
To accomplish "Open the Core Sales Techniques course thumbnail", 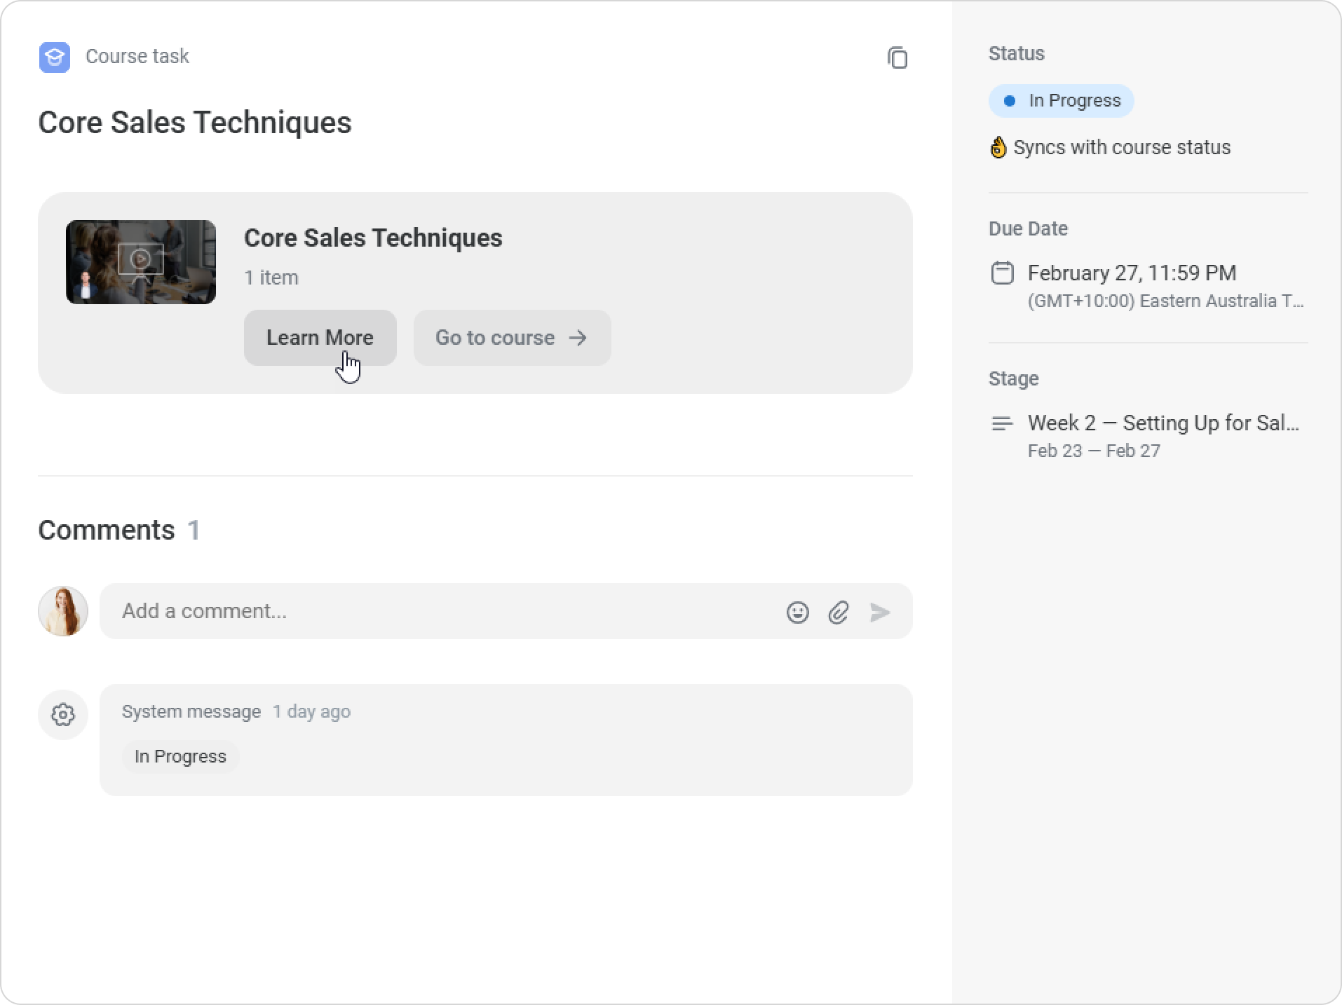I will click(141, 262).
